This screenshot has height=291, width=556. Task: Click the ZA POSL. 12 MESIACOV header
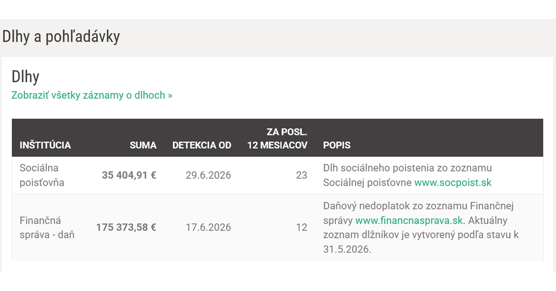[277, 138]
